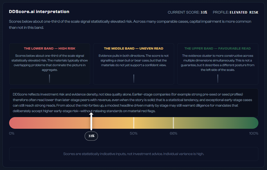Click the green end of the gradient bar
Screen dimensions: 267x170
254,123
